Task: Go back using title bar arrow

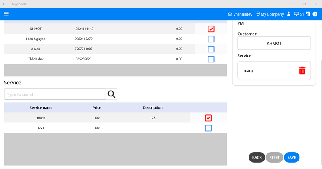Action: pyautogui.click(x=4, y=4)
